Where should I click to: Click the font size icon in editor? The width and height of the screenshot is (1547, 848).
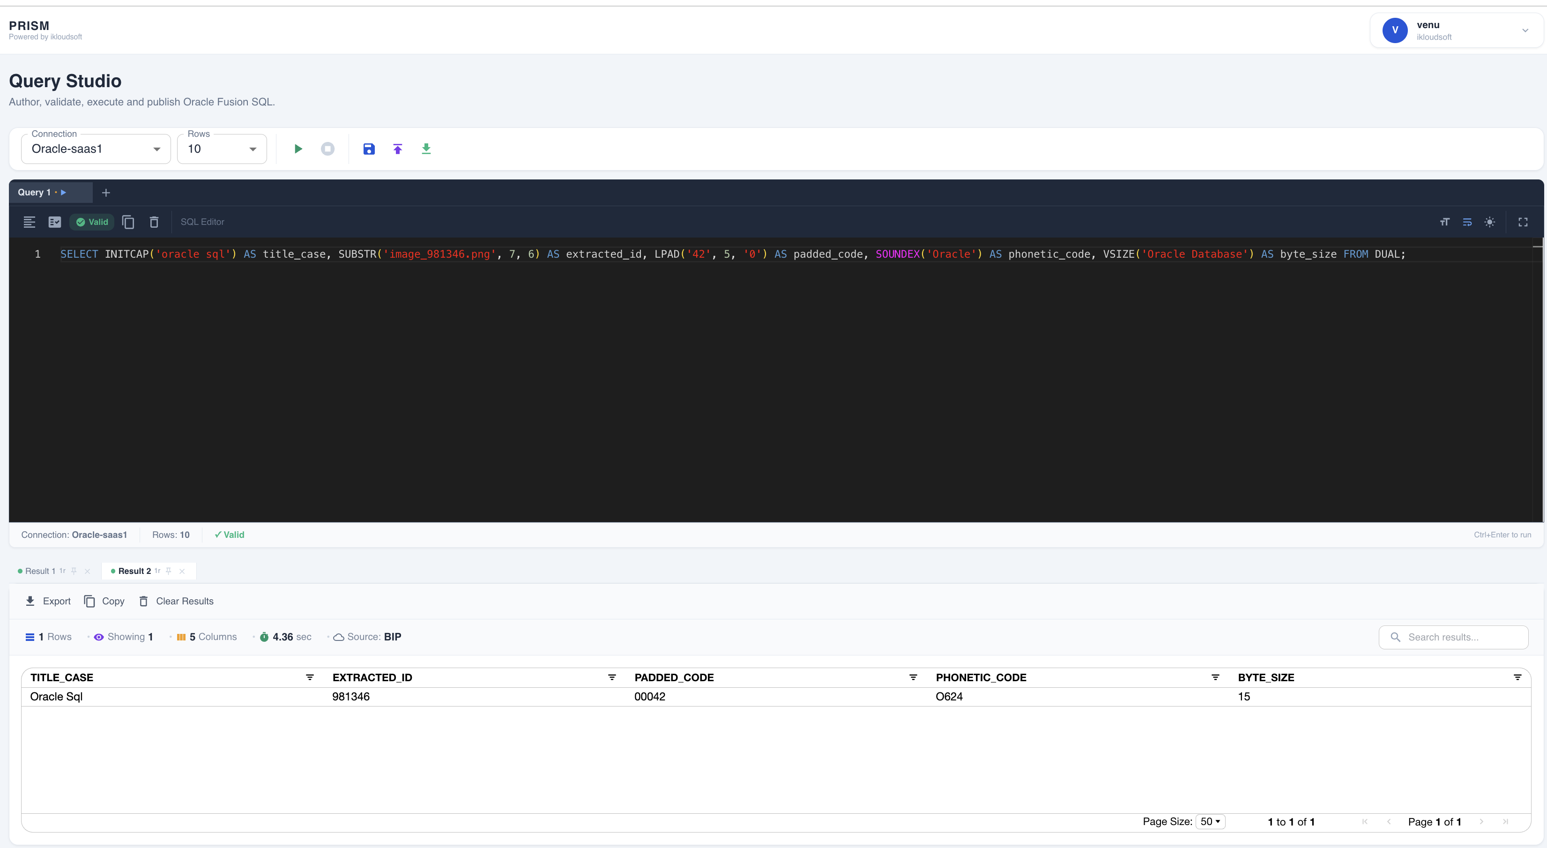(1444, 222)
